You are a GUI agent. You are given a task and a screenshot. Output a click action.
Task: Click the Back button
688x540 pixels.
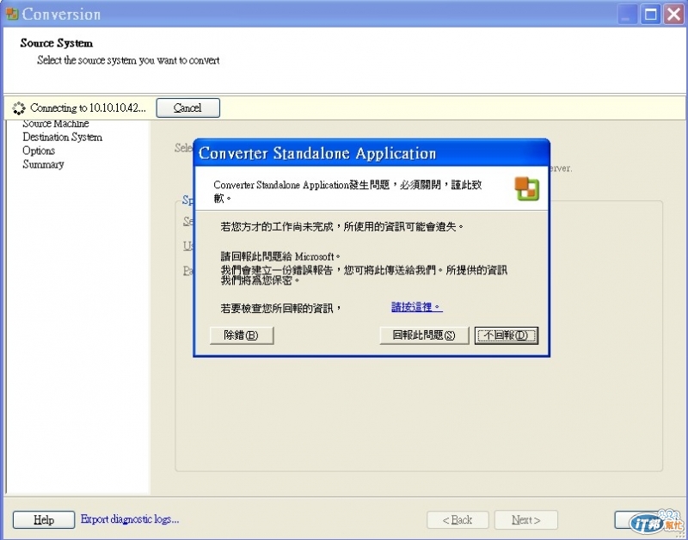pyautogui.click(x=458, y=520)
